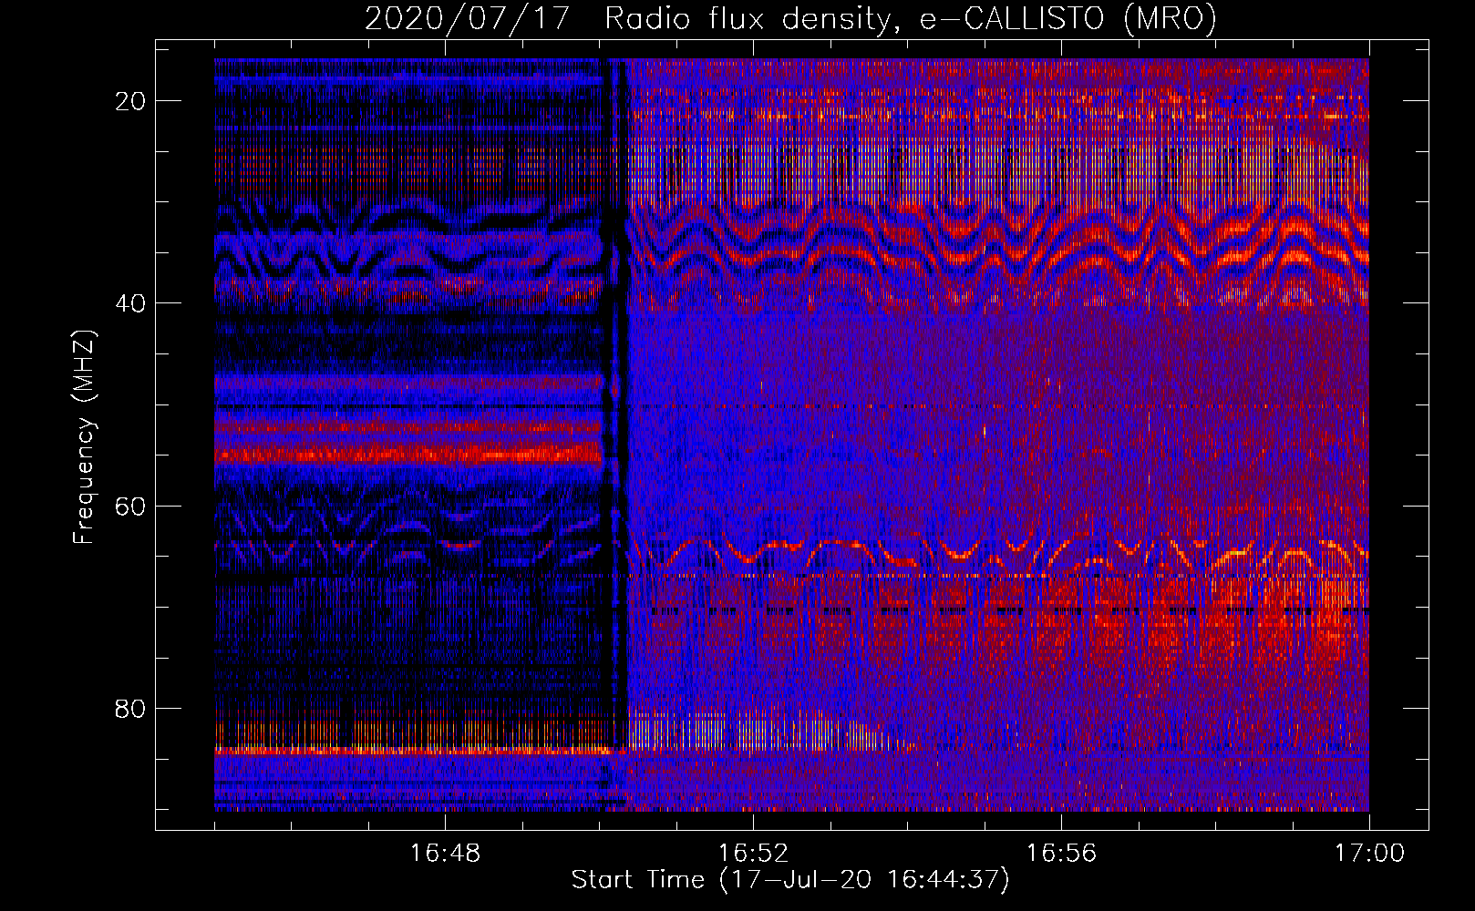Click the 20 MHz frequency tick label
Viewport: 1475px width, 911px height.
pos(131,101)
